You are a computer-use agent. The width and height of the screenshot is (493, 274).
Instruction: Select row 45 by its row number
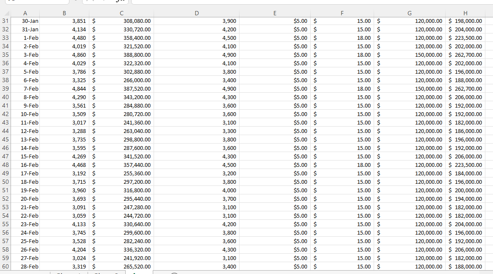click(x=6, y=139)
